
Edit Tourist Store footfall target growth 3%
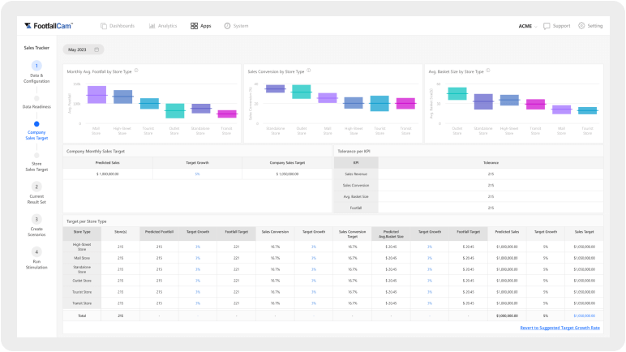pos(198,292)
